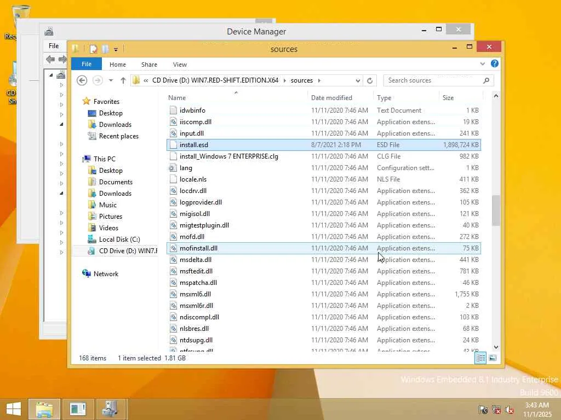
Task: Click msxml6.dll file icon
Action: click(173, 294)
